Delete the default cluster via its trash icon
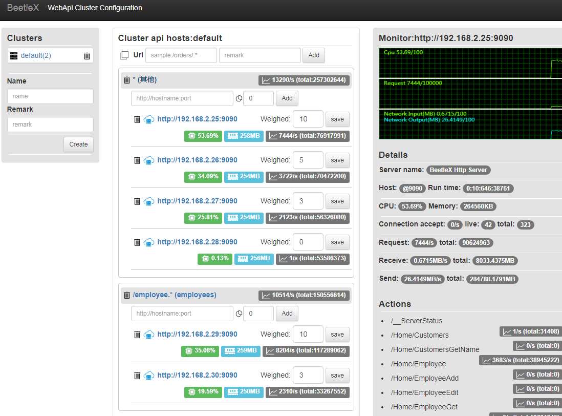This screenshot has width=562, height=416. click(x=87, y=56)
